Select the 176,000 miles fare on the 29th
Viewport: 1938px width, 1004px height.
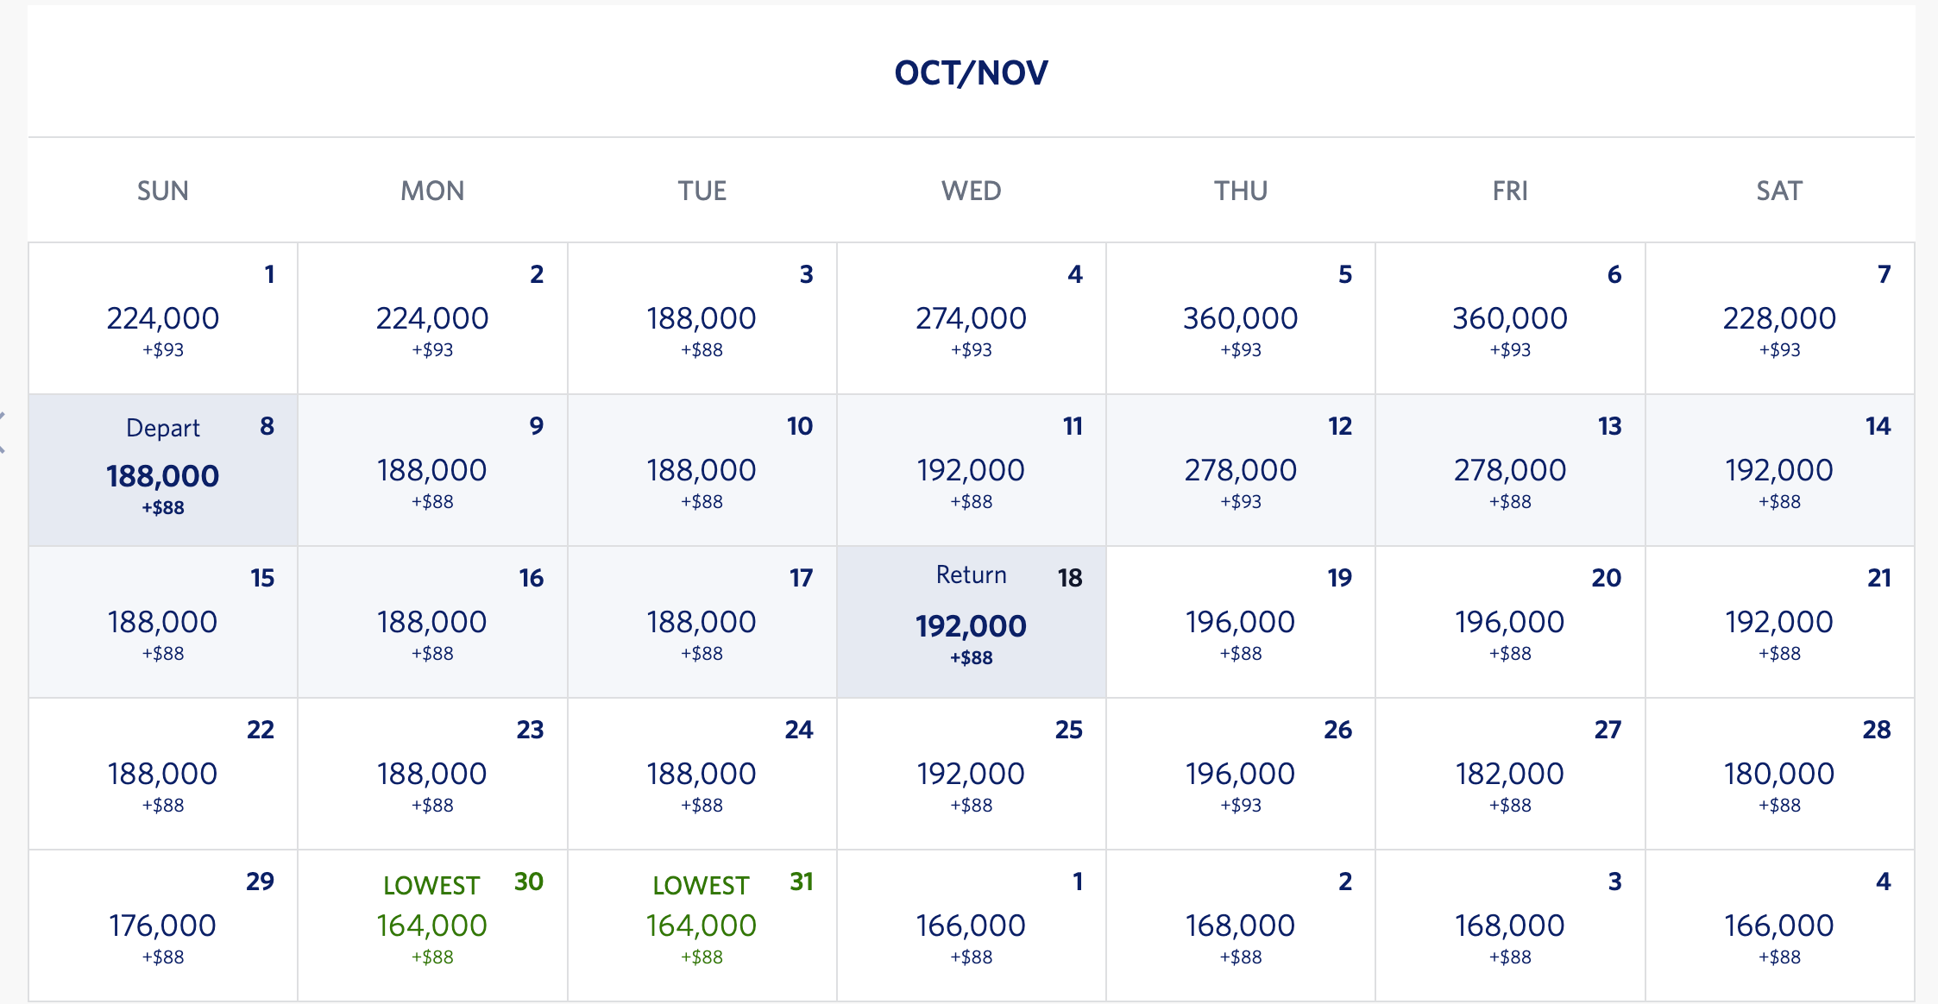(163, 926)
